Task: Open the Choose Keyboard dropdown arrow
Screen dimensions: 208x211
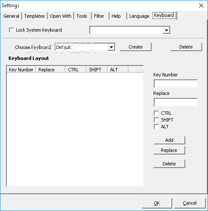Action: coord(111,47)
